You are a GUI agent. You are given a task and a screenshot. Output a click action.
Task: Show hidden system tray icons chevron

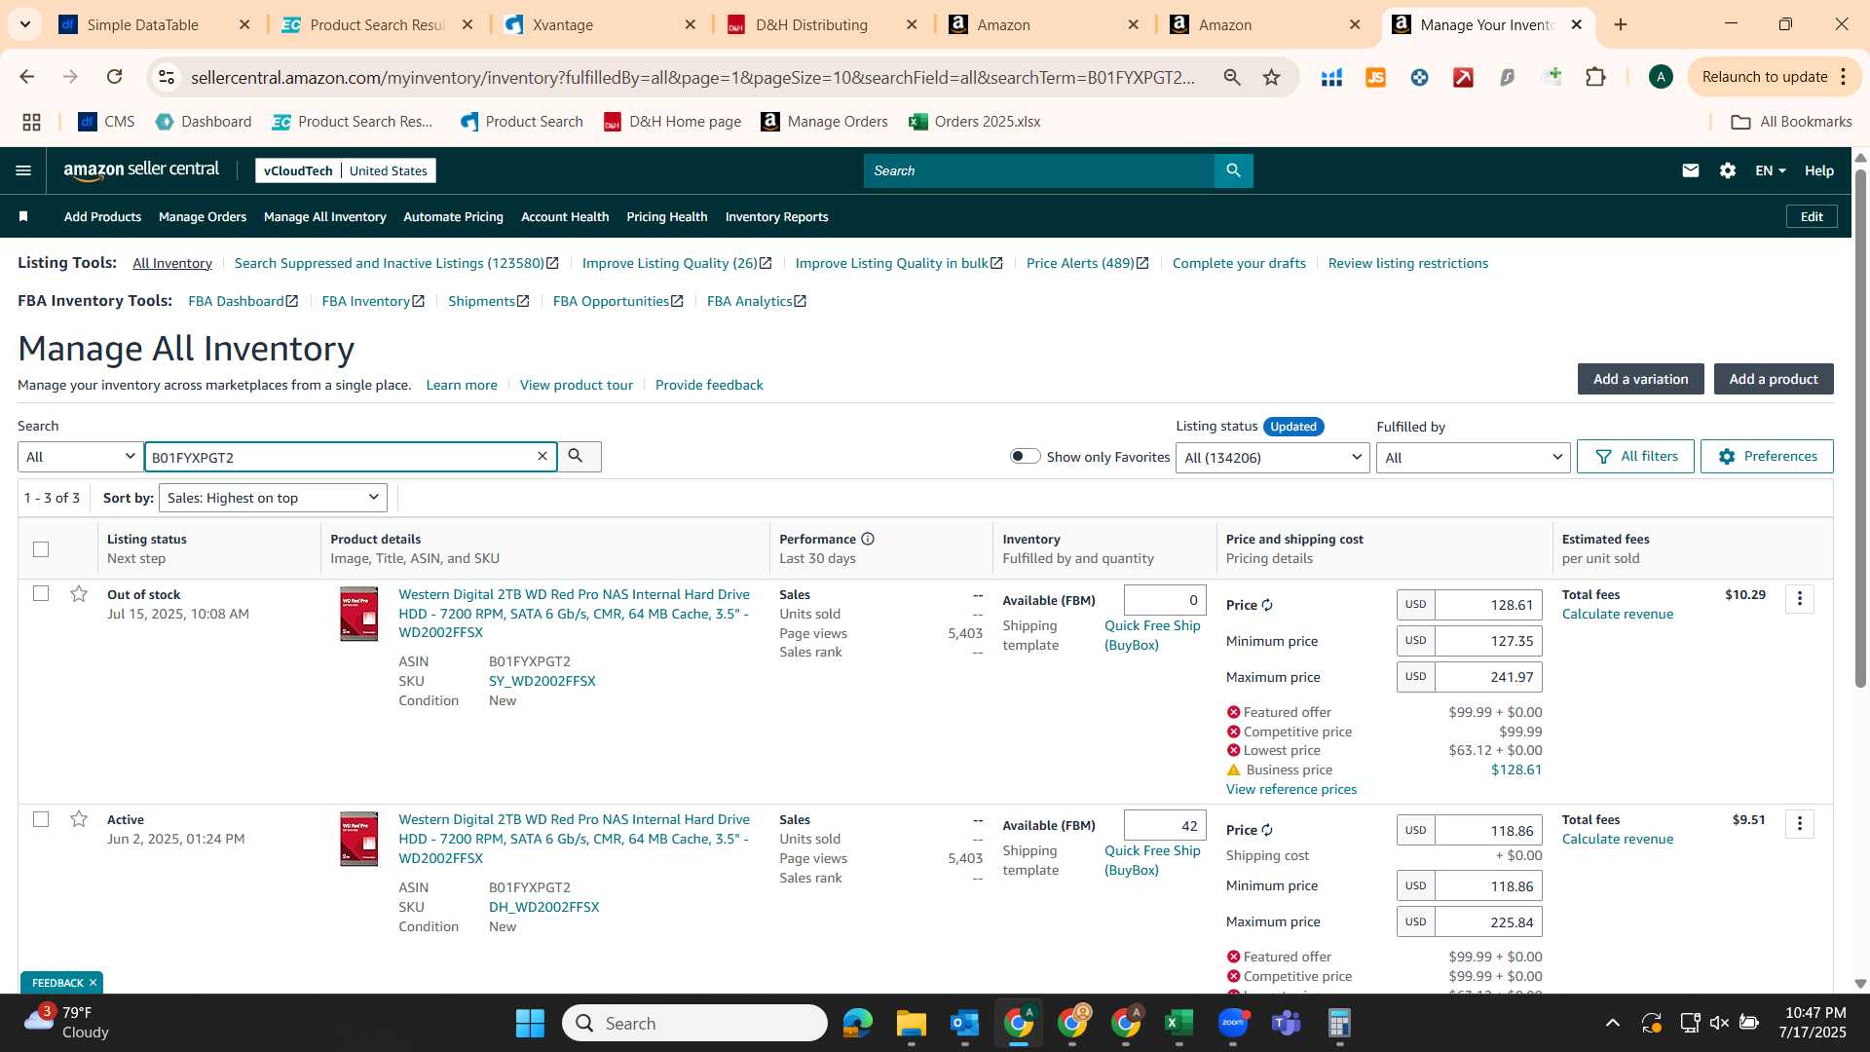click(1613, 1023)
